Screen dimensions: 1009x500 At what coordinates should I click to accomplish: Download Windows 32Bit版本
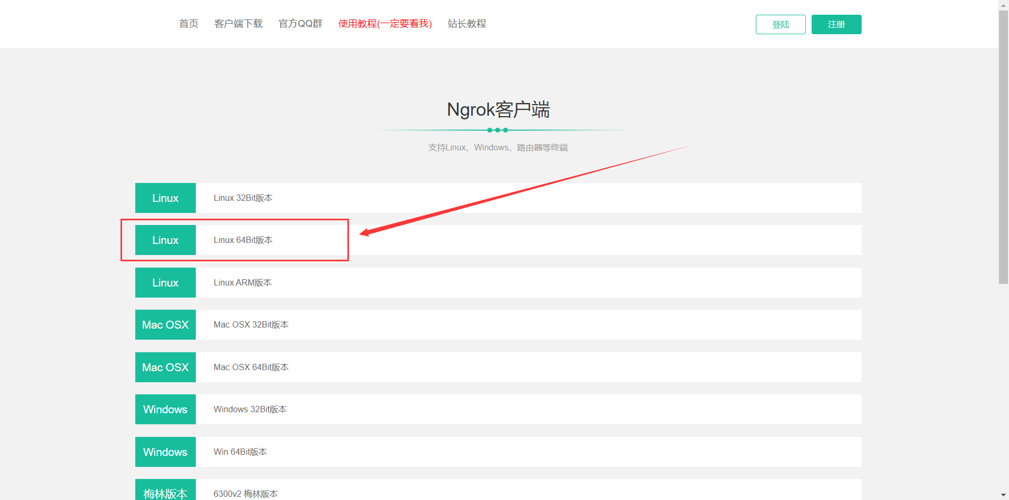(250, 409)
